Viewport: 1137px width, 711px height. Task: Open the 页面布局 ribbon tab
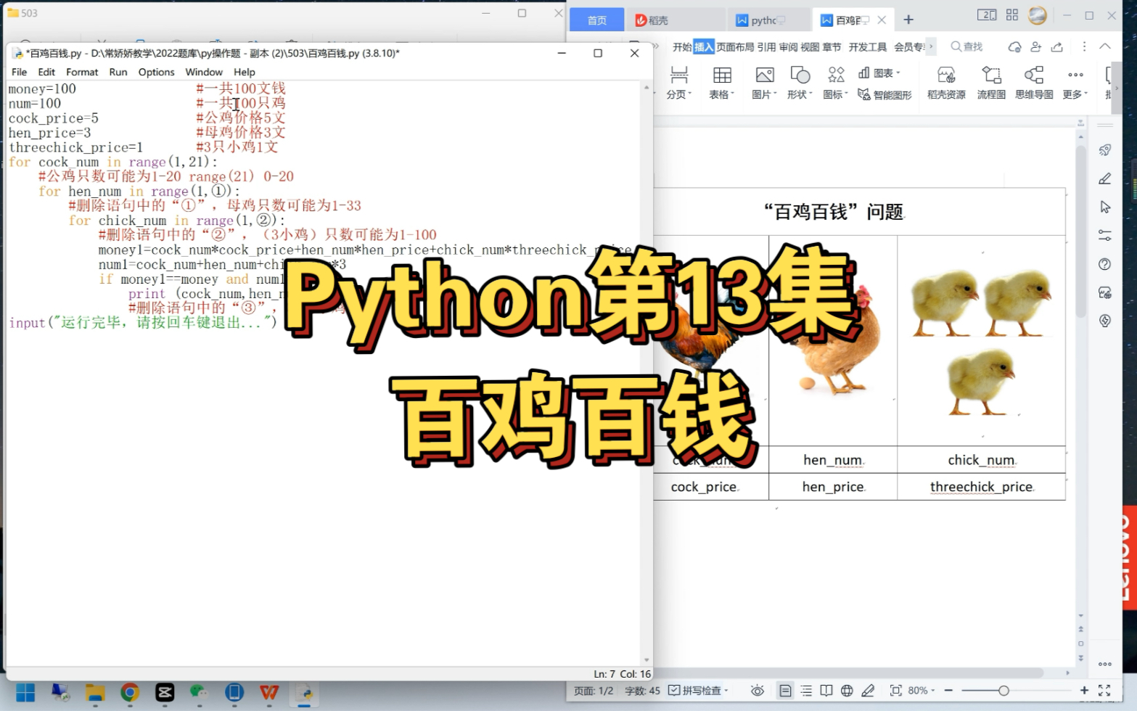[x=735, y=47]
